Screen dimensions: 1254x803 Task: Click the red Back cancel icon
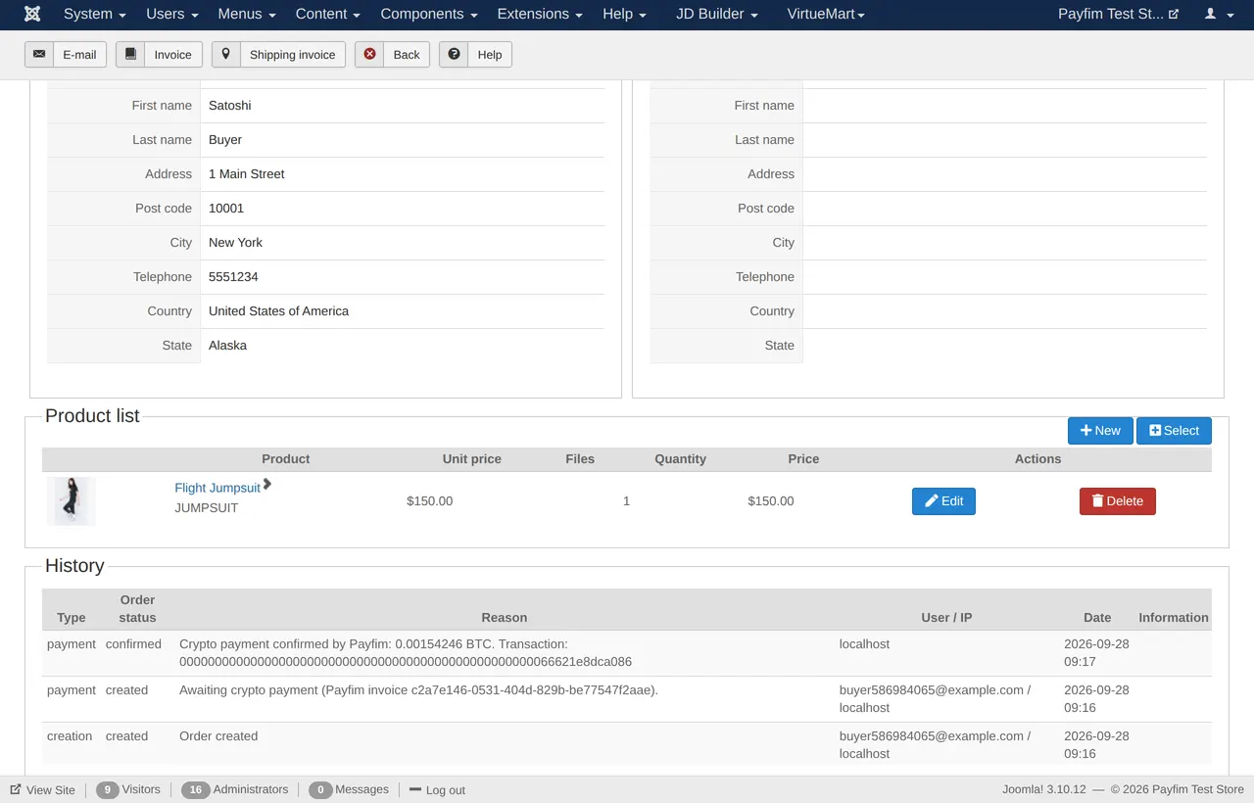(x=369, y=54)
